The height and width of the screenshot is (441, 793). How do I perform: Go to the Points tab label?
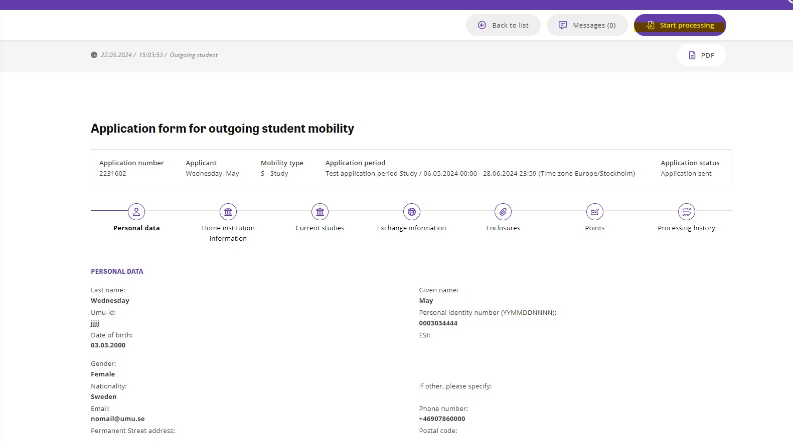tap(595, 228)
